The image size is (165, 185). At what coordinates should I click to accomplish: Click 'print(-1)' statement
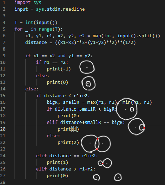59,69
